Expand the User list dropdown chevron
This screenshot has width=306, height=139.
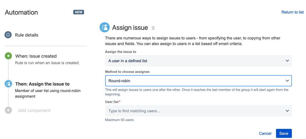pos(287,111)
